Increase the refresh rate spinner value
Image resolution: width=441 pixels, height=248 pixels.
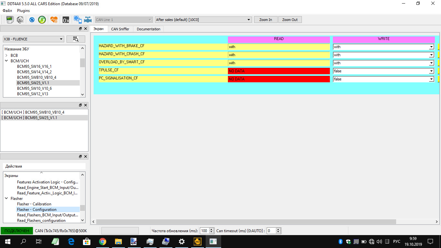click(x=212, y=230)
